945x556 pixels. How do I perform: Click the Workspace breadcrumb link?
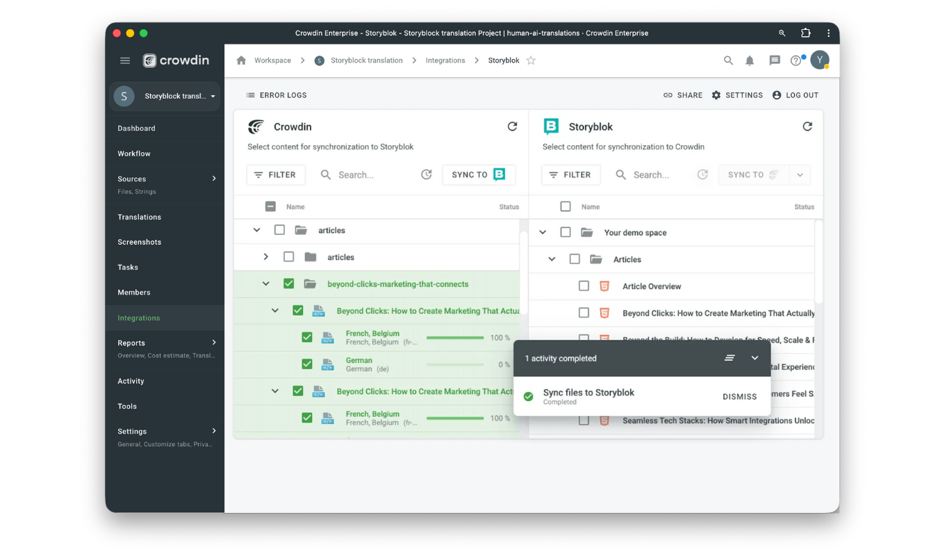(272, 60)
